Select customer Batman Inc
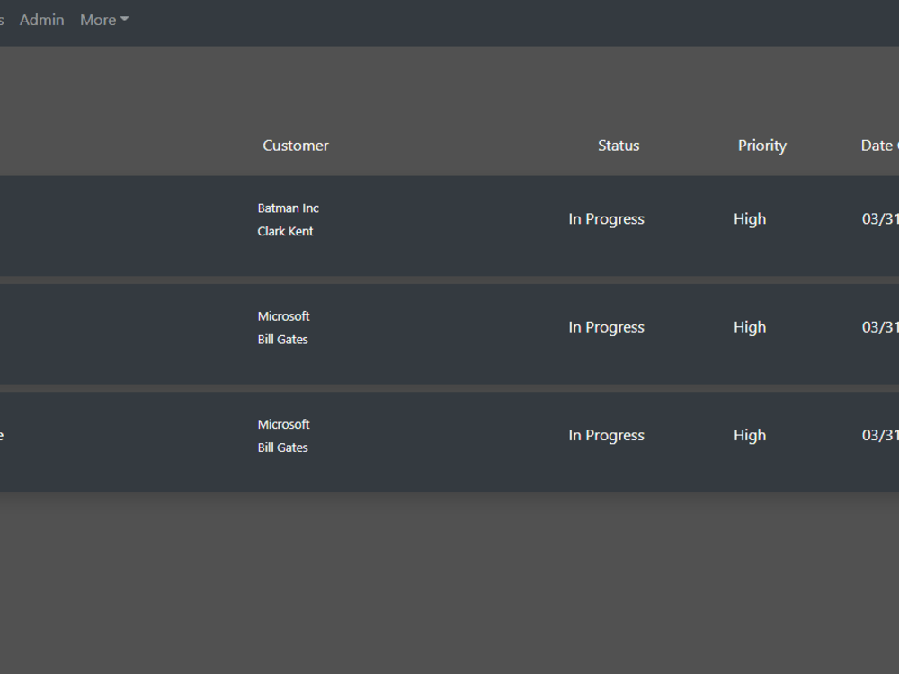 288,208
